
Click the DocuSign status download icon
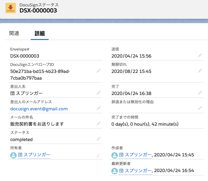11,8
